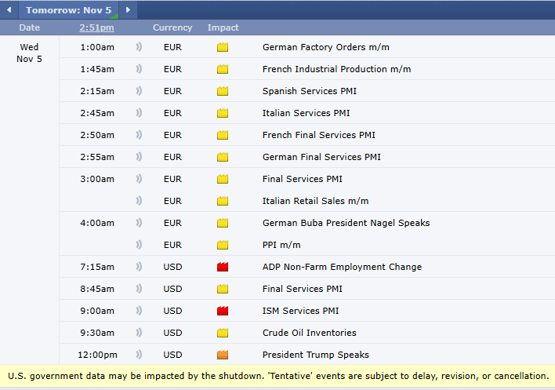The height and width of the screenshot is (390, 555).
Task: Toggle alert speaker for 1:00am German Factory Orders
Action: coord(139,47)
